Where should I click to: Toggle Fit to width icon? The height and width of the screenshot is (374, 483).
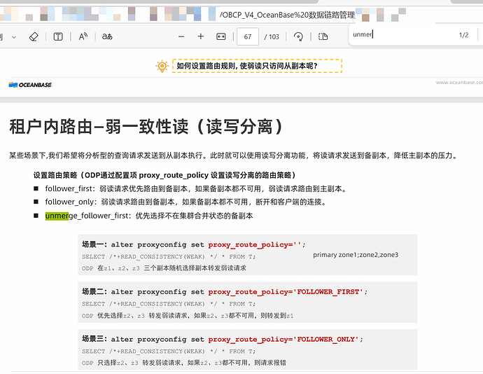point(221,36)
